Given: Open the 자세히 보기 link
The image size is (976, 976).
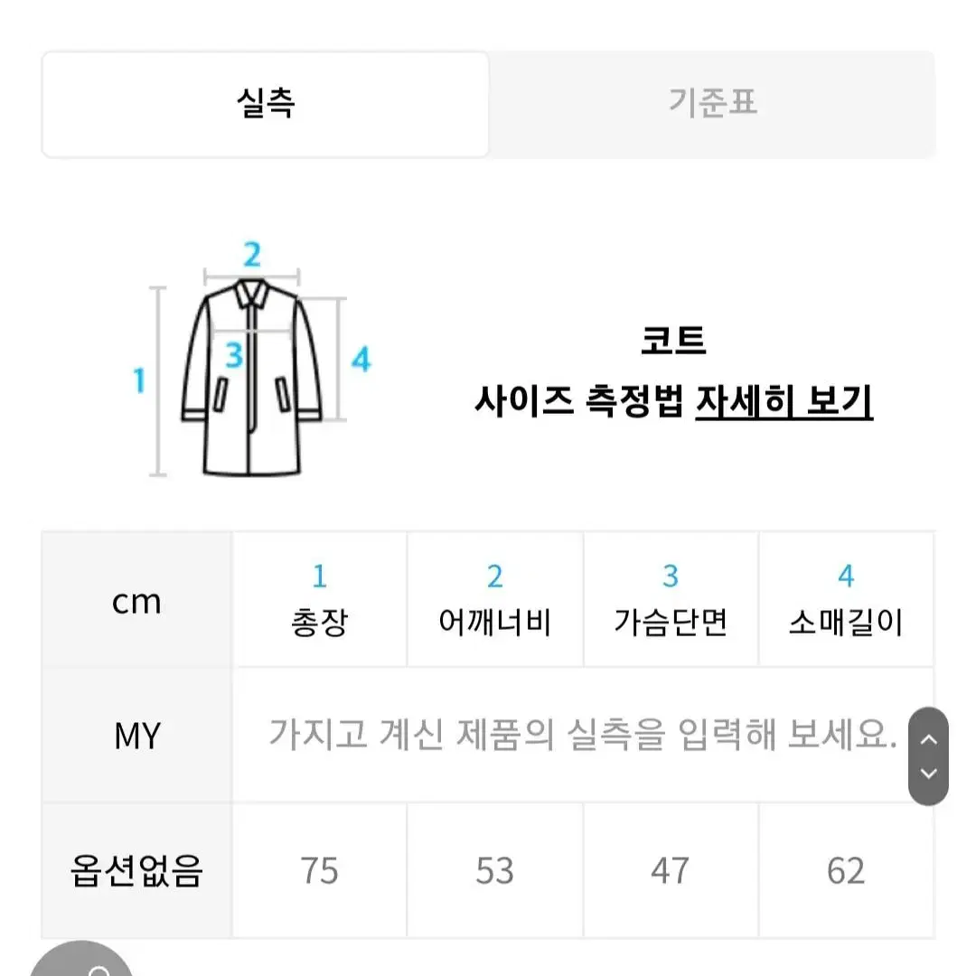Looking at the screenshot, I should pos(784,401).
